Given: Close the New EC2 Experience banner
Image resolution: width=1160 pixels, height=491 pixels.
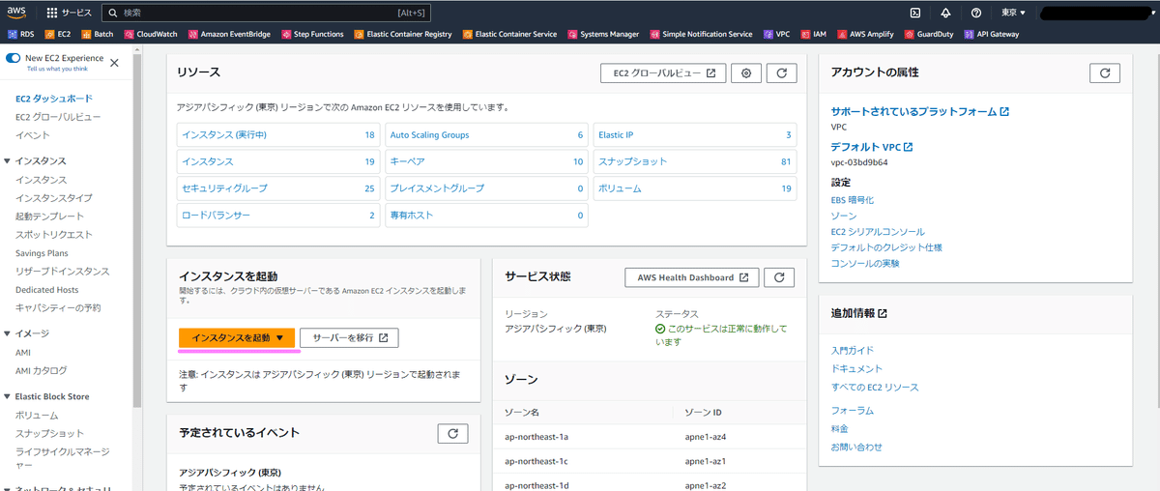Looking at the screenshot, I should 114,63.
